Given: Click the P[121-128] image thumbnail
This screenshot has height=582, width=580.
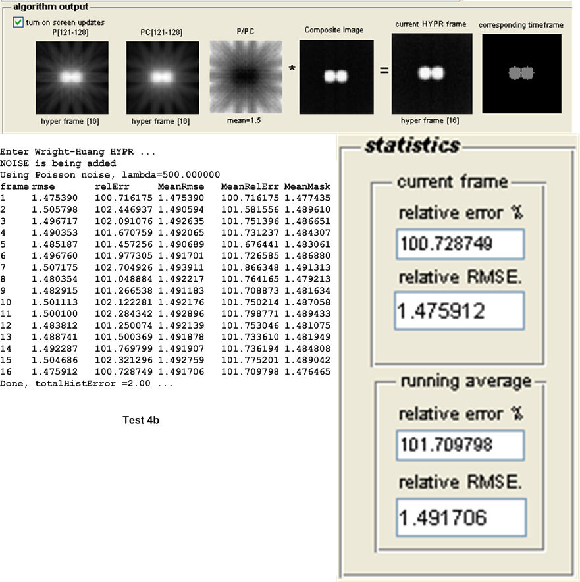Looking at the screenshot, I should 69,77.
